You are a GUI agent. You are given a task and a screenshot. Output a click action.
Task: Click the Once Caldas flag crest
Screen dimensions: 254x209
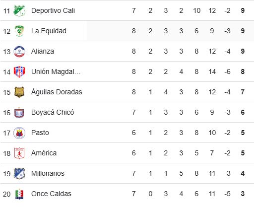[x=19, y=194]
